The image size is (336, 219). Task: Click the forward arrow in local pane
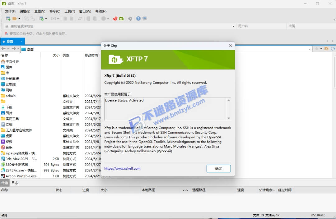tap(13, 49)
